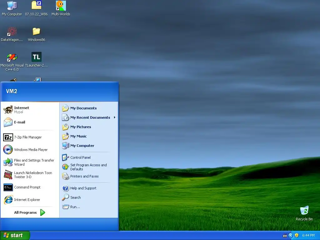Viewport: 320px width, 240px height.
Task: Open Printers and Faxes
Action: [x=89, y=176]
